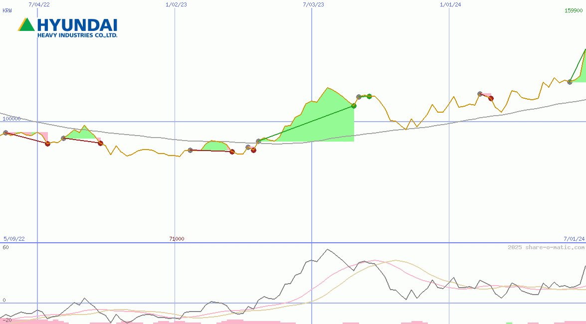
Task: Click the grey entry marker before the final price spike
Action: (x=570, y=82)
